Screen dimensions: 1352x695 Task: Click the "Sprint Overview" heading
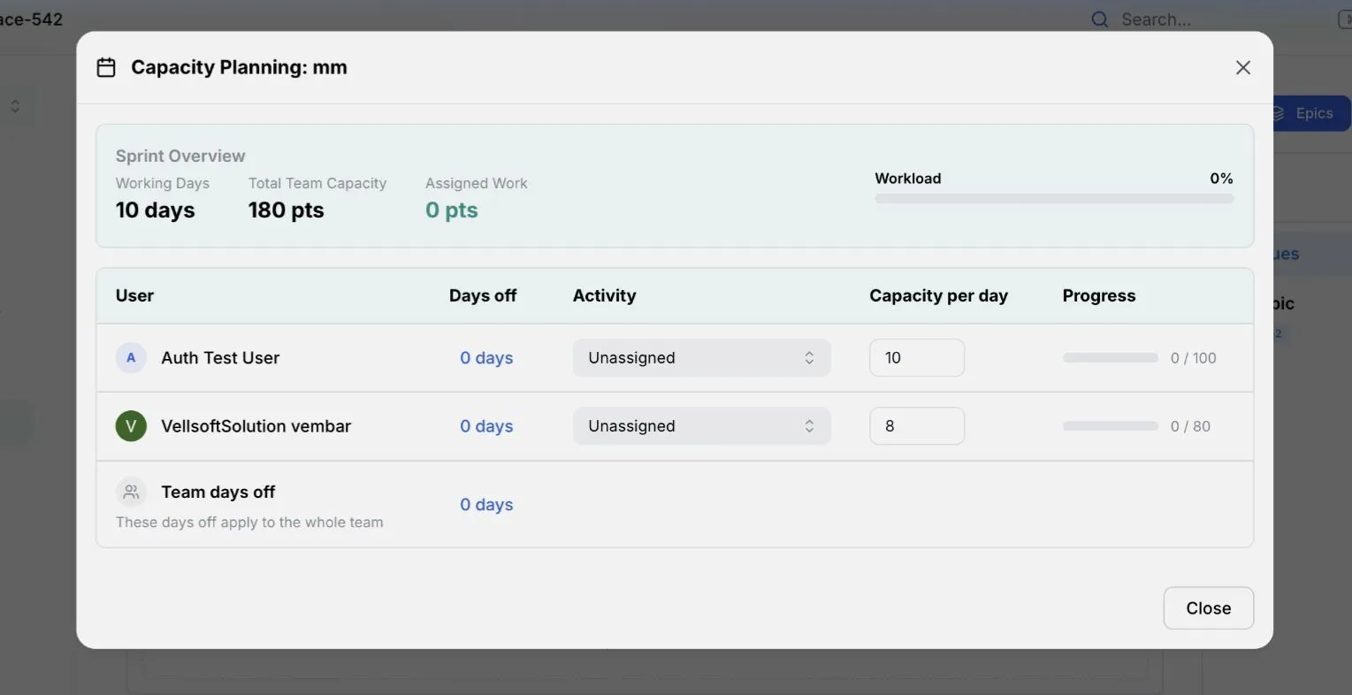tap(180, 157)
